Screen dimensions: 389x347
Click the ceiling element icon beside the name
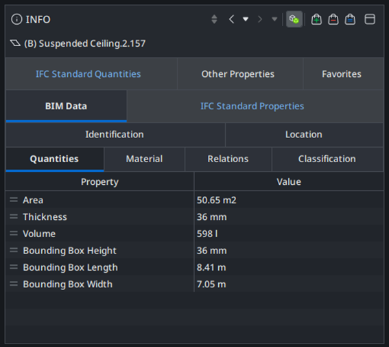pyautogui.click(x=15, y=43)
